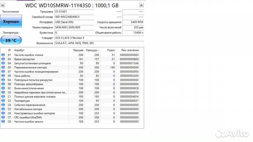253x142 pixels.
Task: Click status icon of attribute C5
Action: click(3, 109)
